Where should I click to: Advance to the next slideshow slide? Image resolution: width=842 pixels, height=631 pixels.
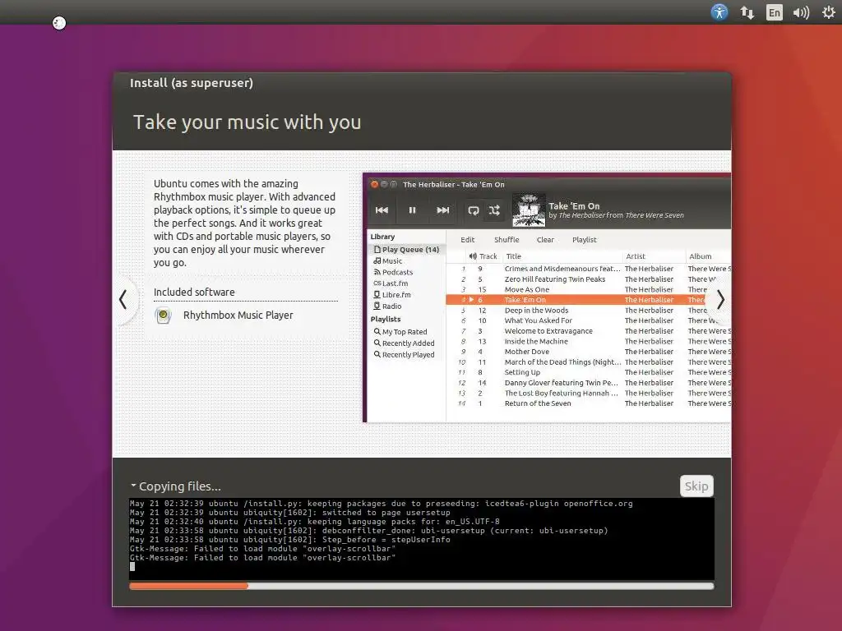(x=720, y=299)
